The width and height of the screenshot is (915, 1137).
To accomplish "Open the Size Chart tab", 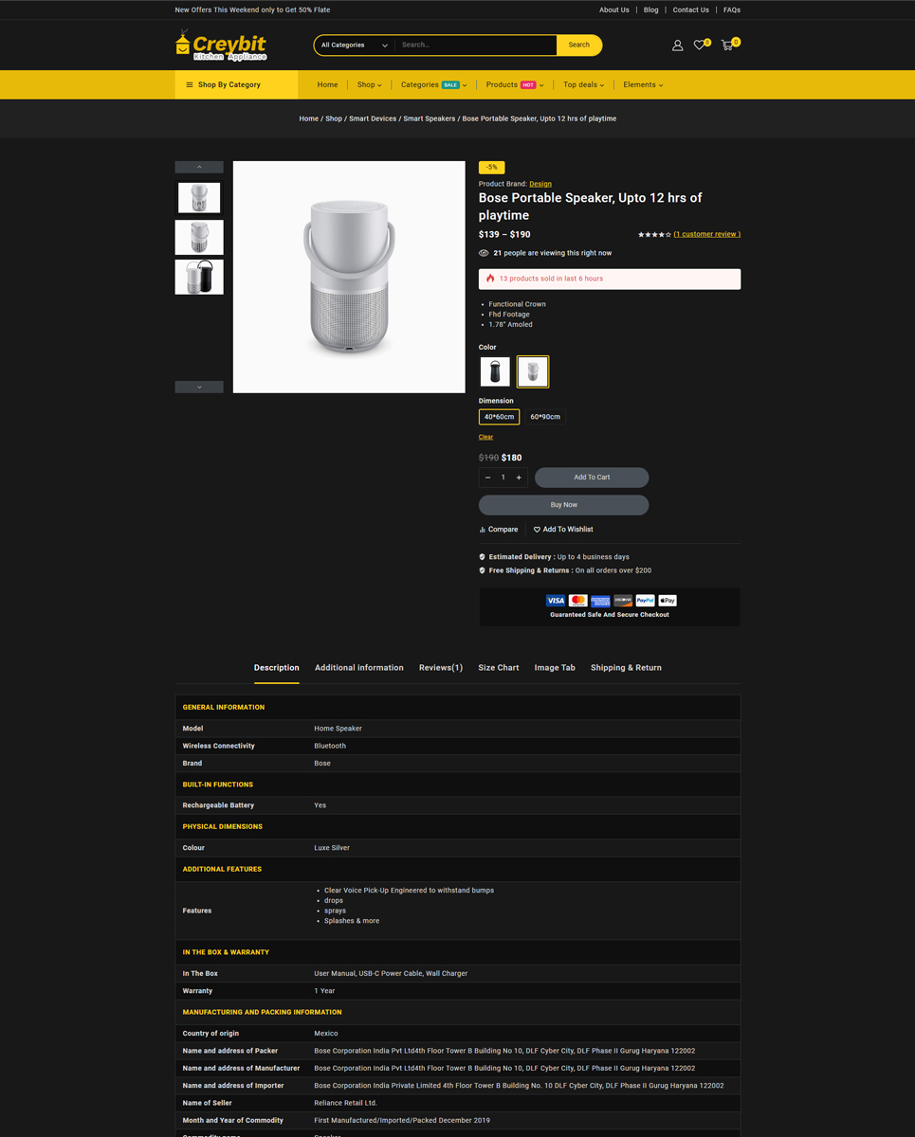I will pyautogui.click(x=498, y=668).
